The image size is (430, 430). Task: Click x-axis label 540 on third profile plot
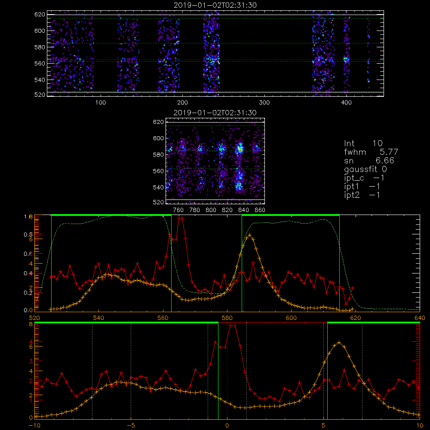(99, 318)
